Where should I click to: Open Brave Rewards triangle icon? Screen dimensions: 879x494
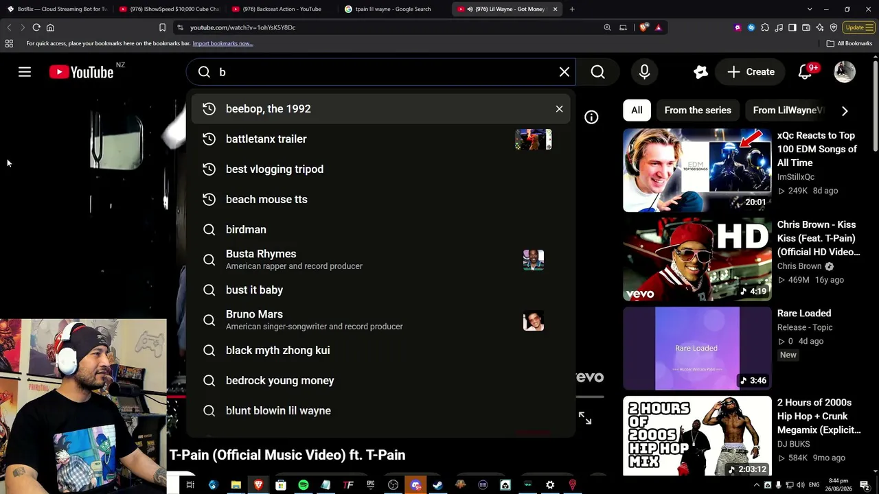pyautogui.click(x=658, y=27)
